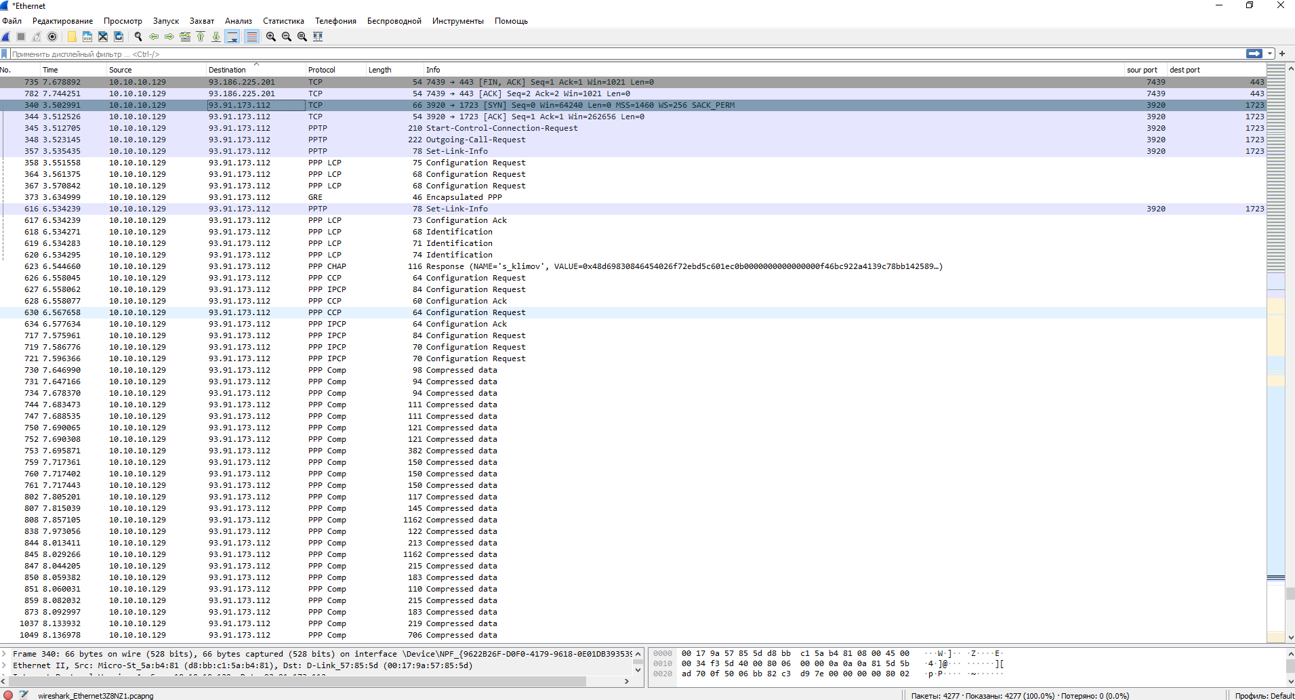Jump to first packet arrow icon
This screenshot has height=700, width=1295.
[201, 37]
